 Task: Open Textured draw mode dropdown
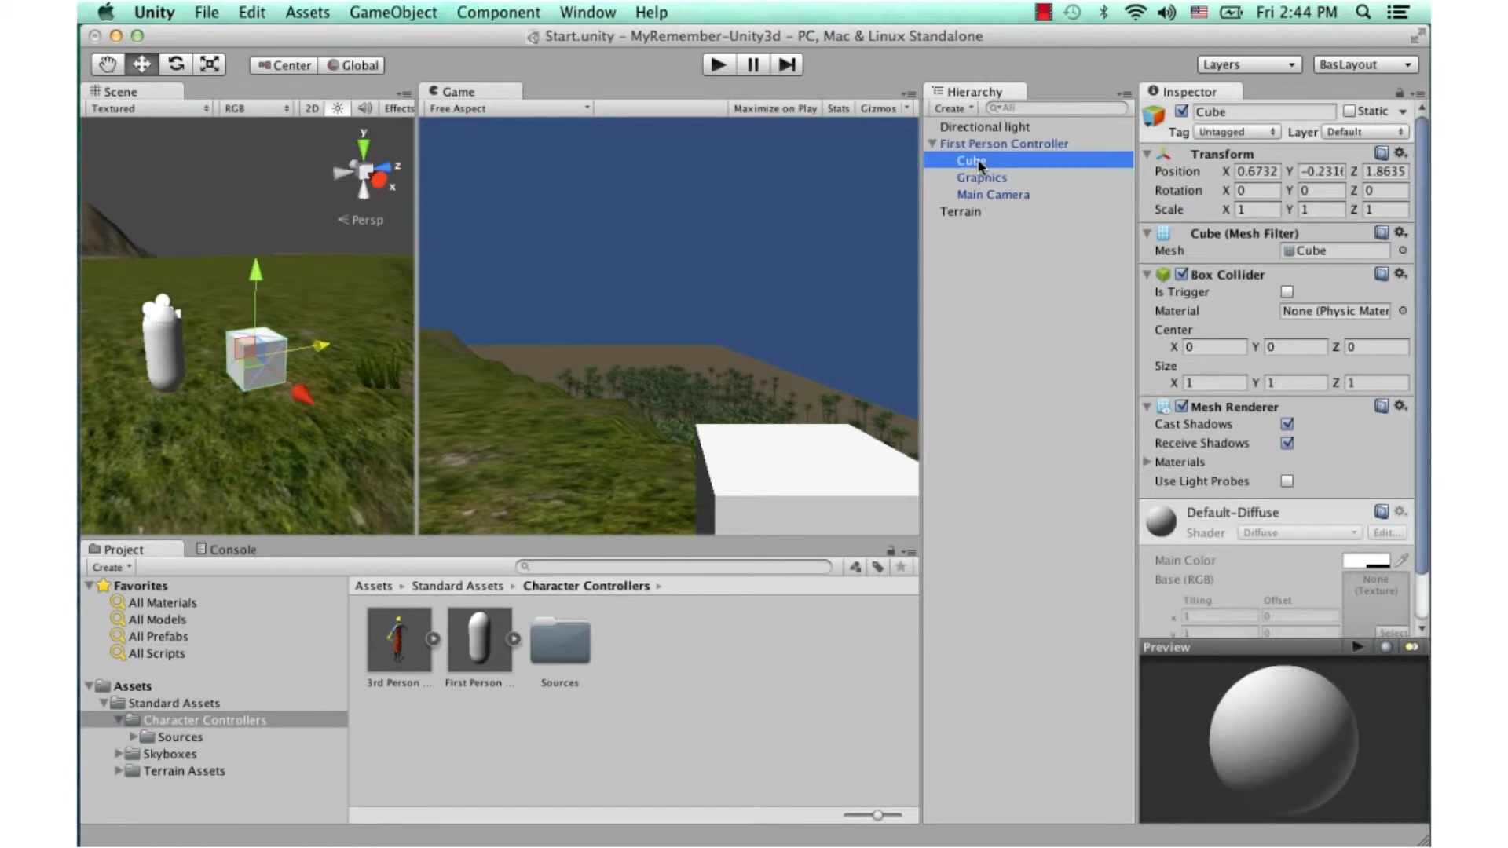[149, 108]
